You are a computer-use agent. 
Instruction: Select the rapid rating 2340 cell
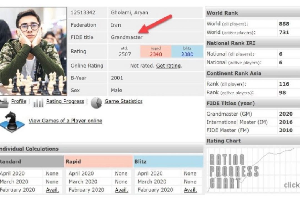click(156, 51)
